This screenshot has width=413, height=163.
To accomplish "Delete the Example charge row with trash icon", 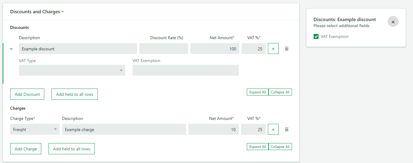I will coord(287,129).
